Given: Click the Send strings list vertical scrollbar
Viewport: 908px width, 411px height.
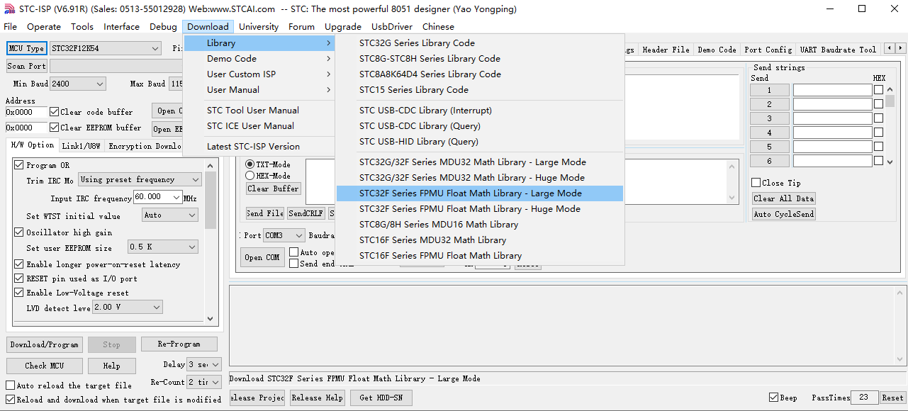Looking at the screenshot, I should coord(890,125).
